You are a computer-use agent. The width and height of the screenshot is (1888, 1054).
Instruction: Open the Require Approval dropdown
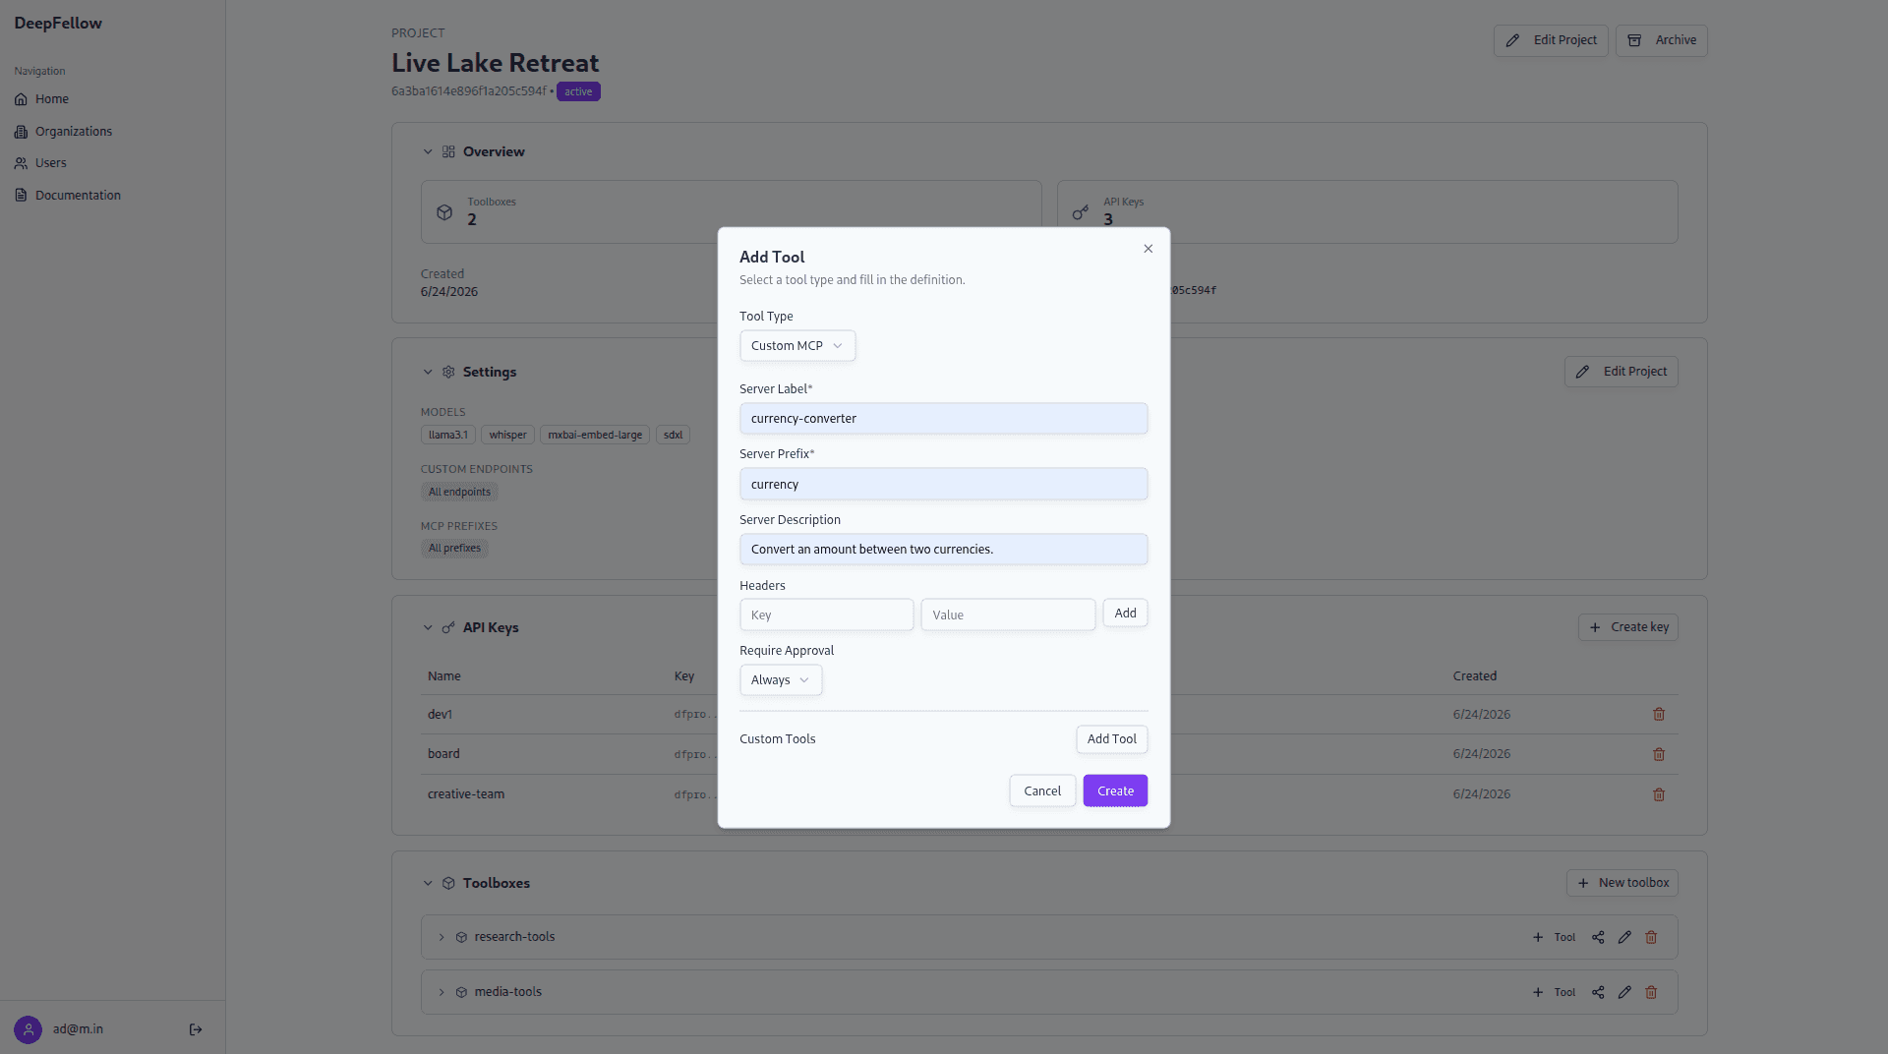[781, 680]
